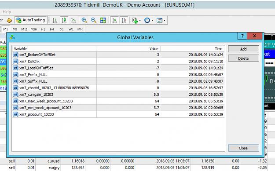Click price 1.16018 in eurusd trade row
Screen dimensions: 275x171
click(78, 161)
